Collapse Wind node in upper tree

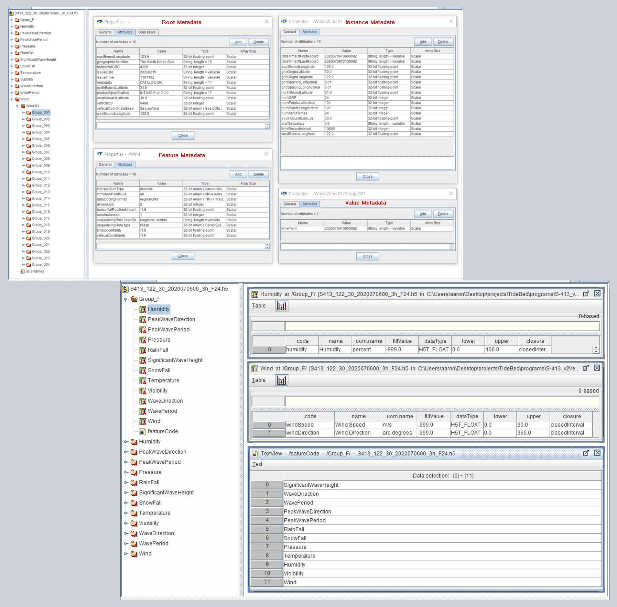[x=12, y=100]
